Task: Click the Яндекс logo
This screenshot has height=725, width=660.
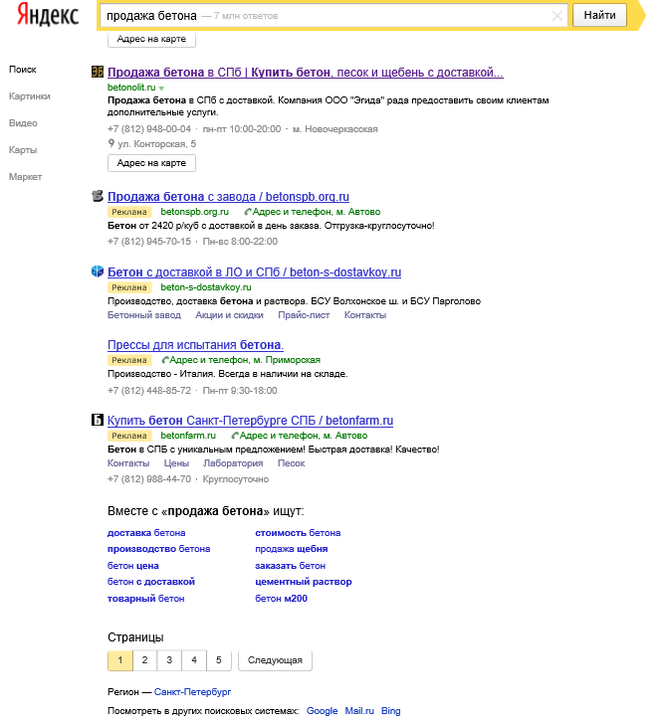Action: [48, 14]
